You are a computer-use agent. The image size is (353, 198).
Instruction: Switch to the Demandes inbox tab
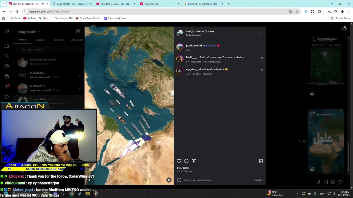tap(77, 40)
